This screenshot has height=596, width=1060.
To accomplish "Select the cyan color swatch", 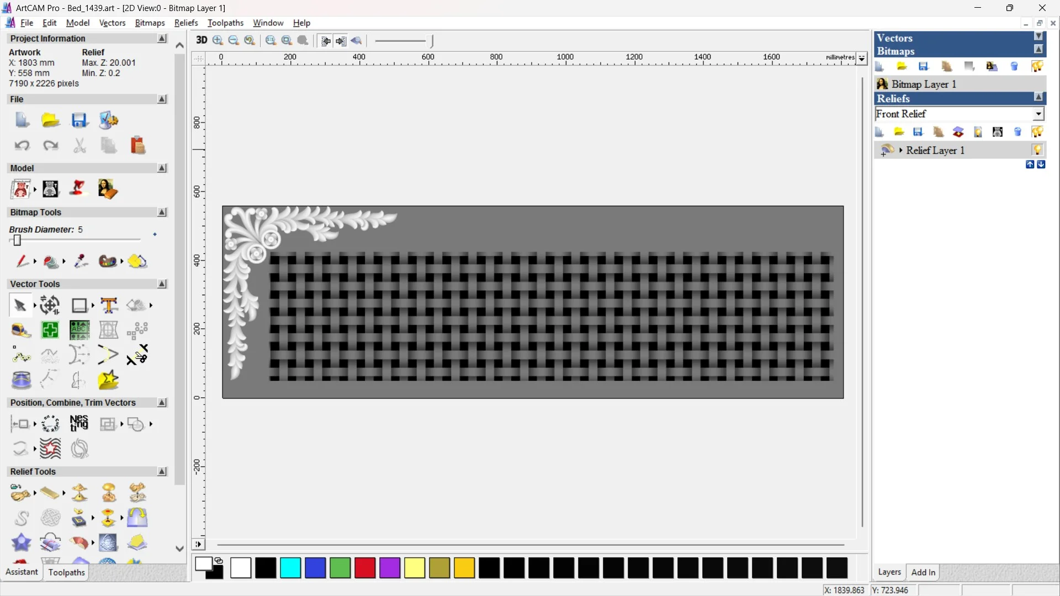I will click(290, 568).
